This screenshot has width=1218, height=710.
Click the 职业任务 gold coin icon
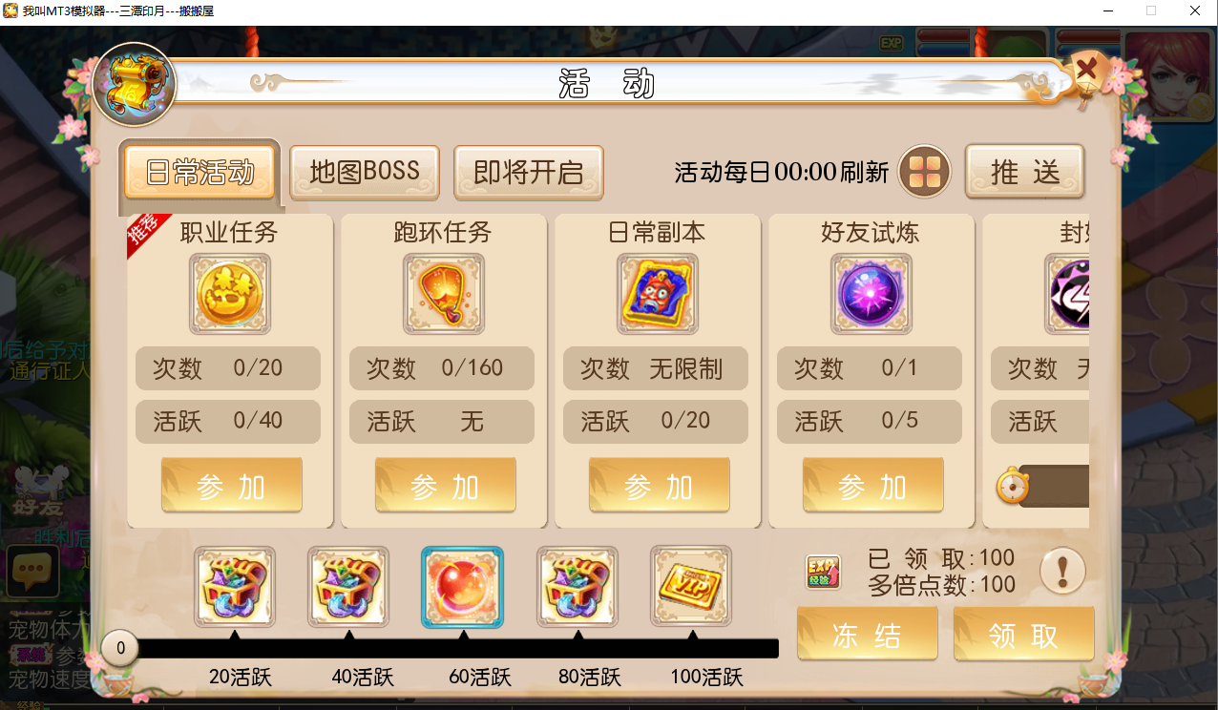tap(229, 294)
